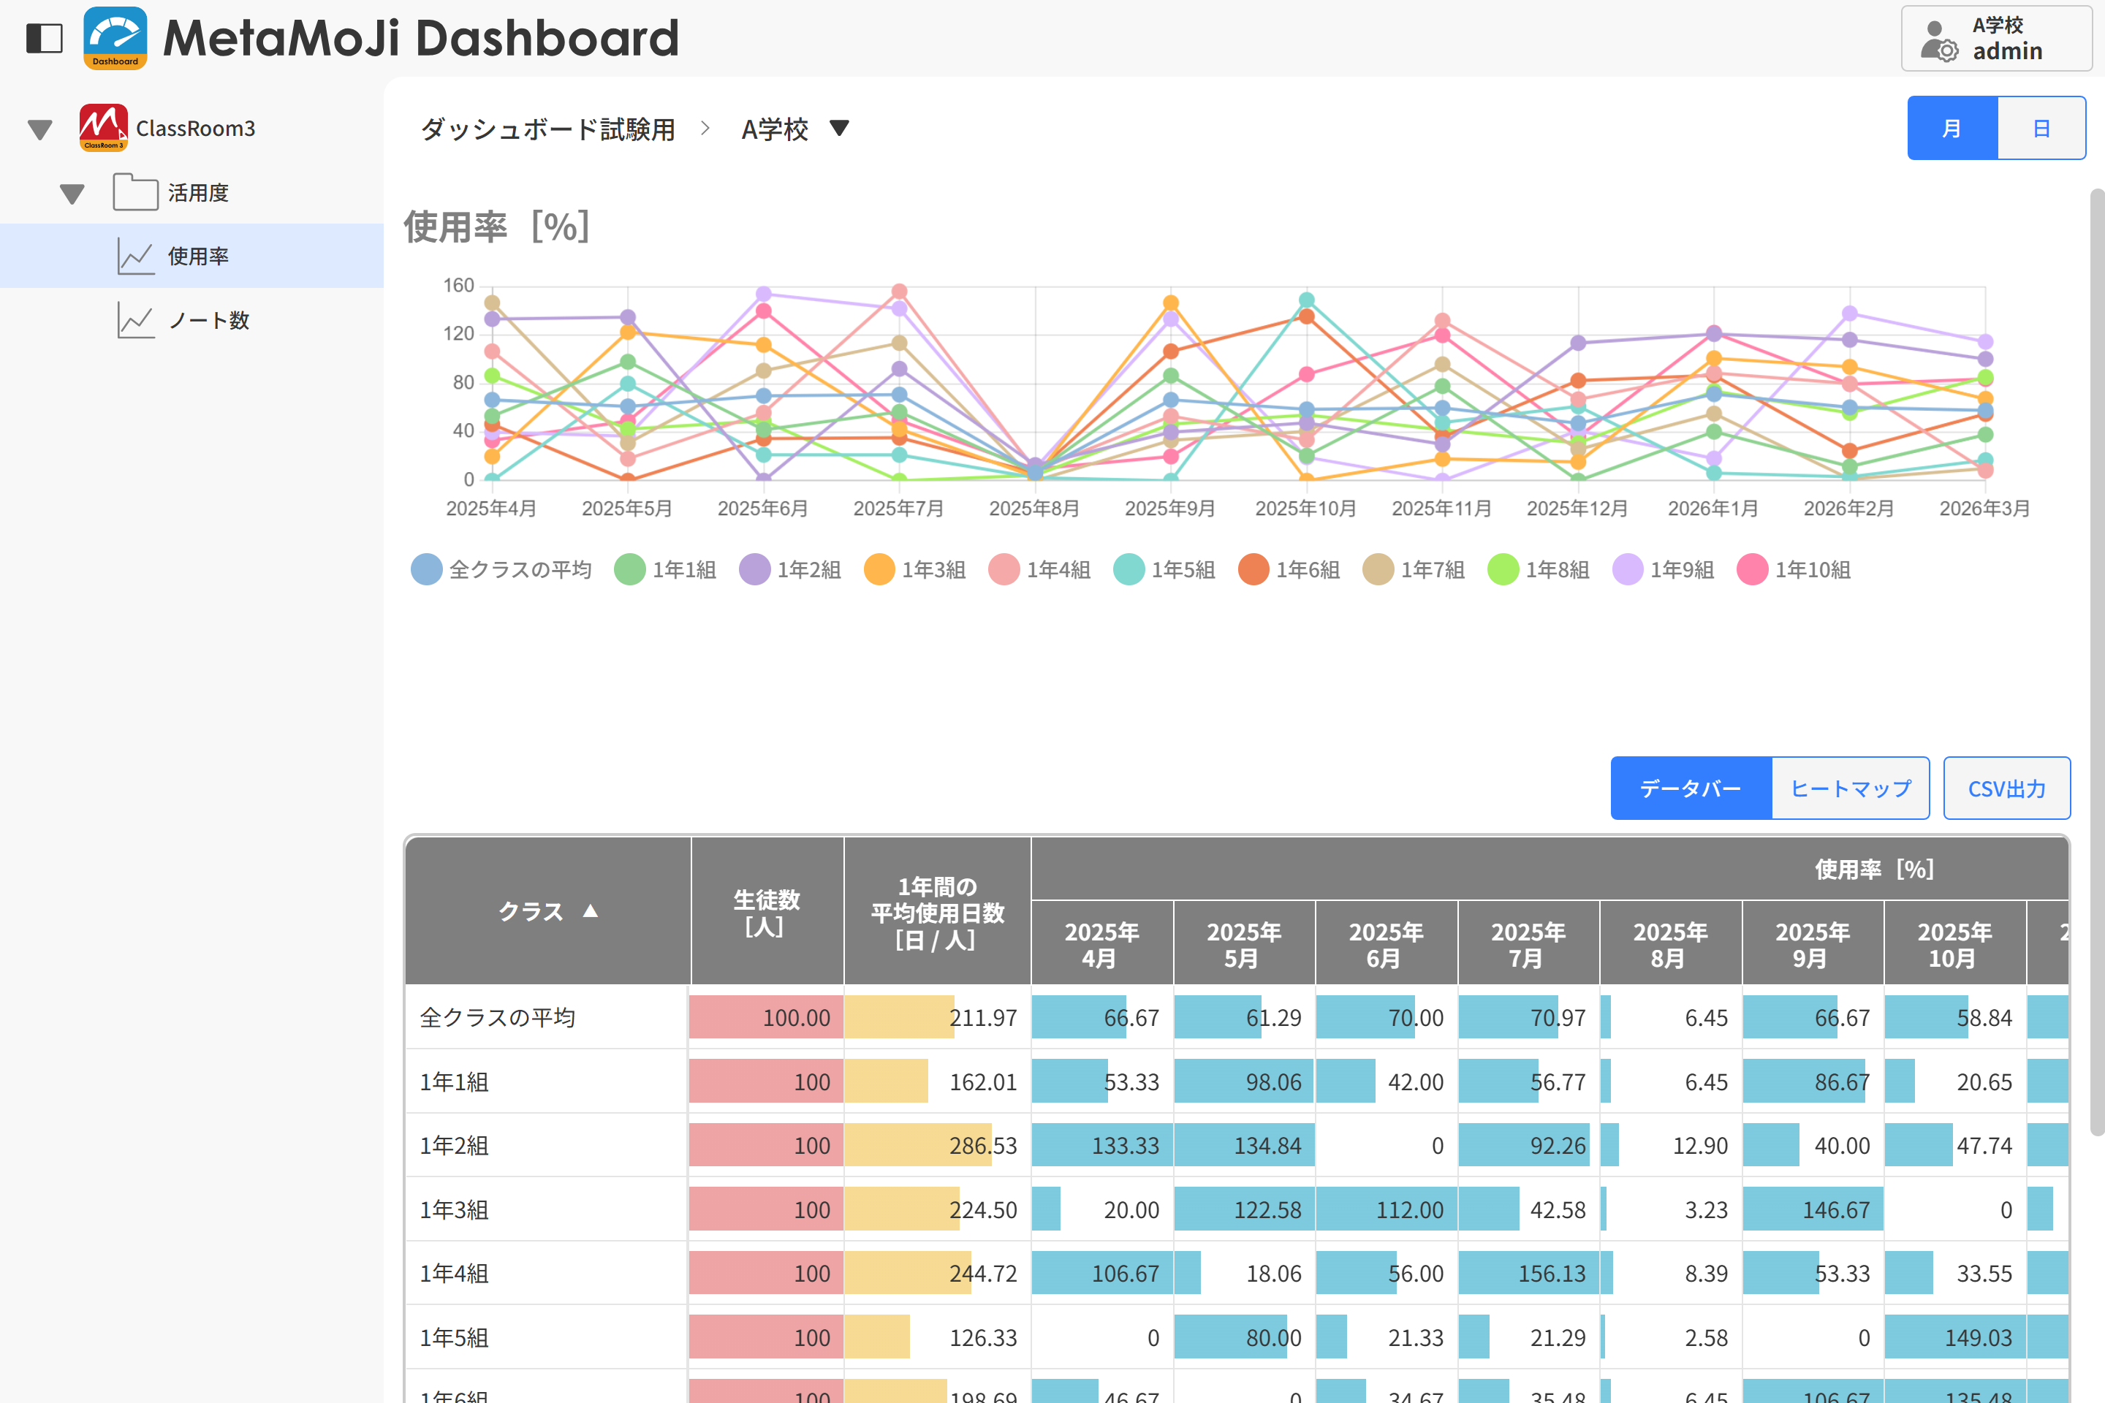2105x1403 pixels.
Task: Click the CSV出力 button
Action: click(x=2006, y=788)
